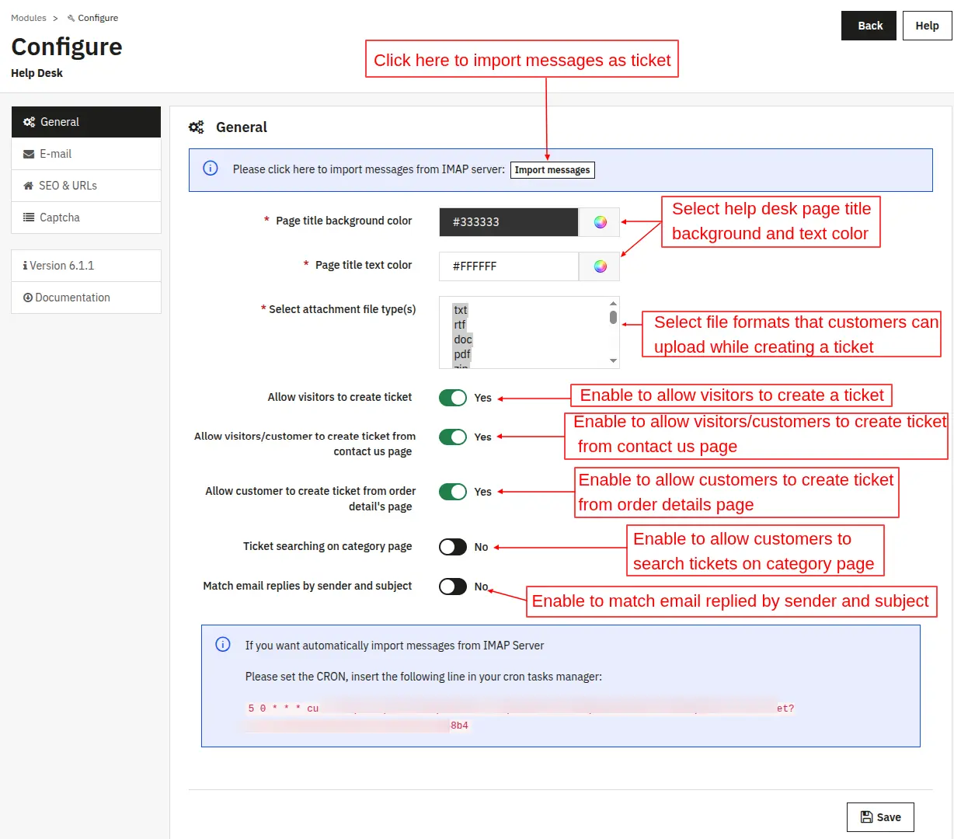Screen dimensions: 954x839
Task: Click the info icon in CRON notice
Action: (x=223, y=644)
